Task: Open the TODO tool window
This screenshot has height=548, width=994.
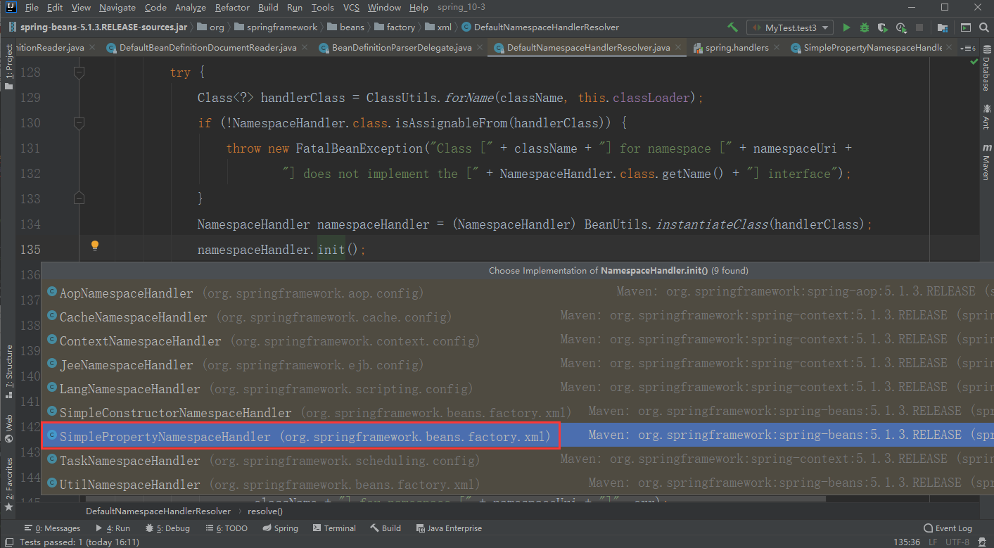Action: (x=226, y=528)
